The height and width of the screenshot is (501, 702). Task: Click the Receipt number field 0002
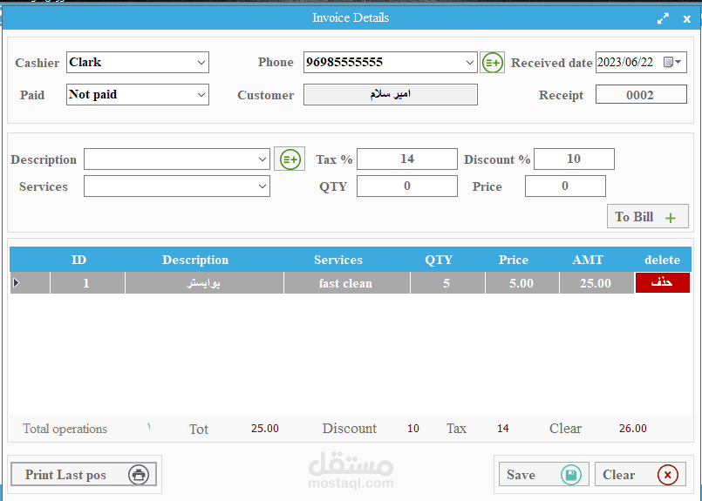[x=641, y=94]
